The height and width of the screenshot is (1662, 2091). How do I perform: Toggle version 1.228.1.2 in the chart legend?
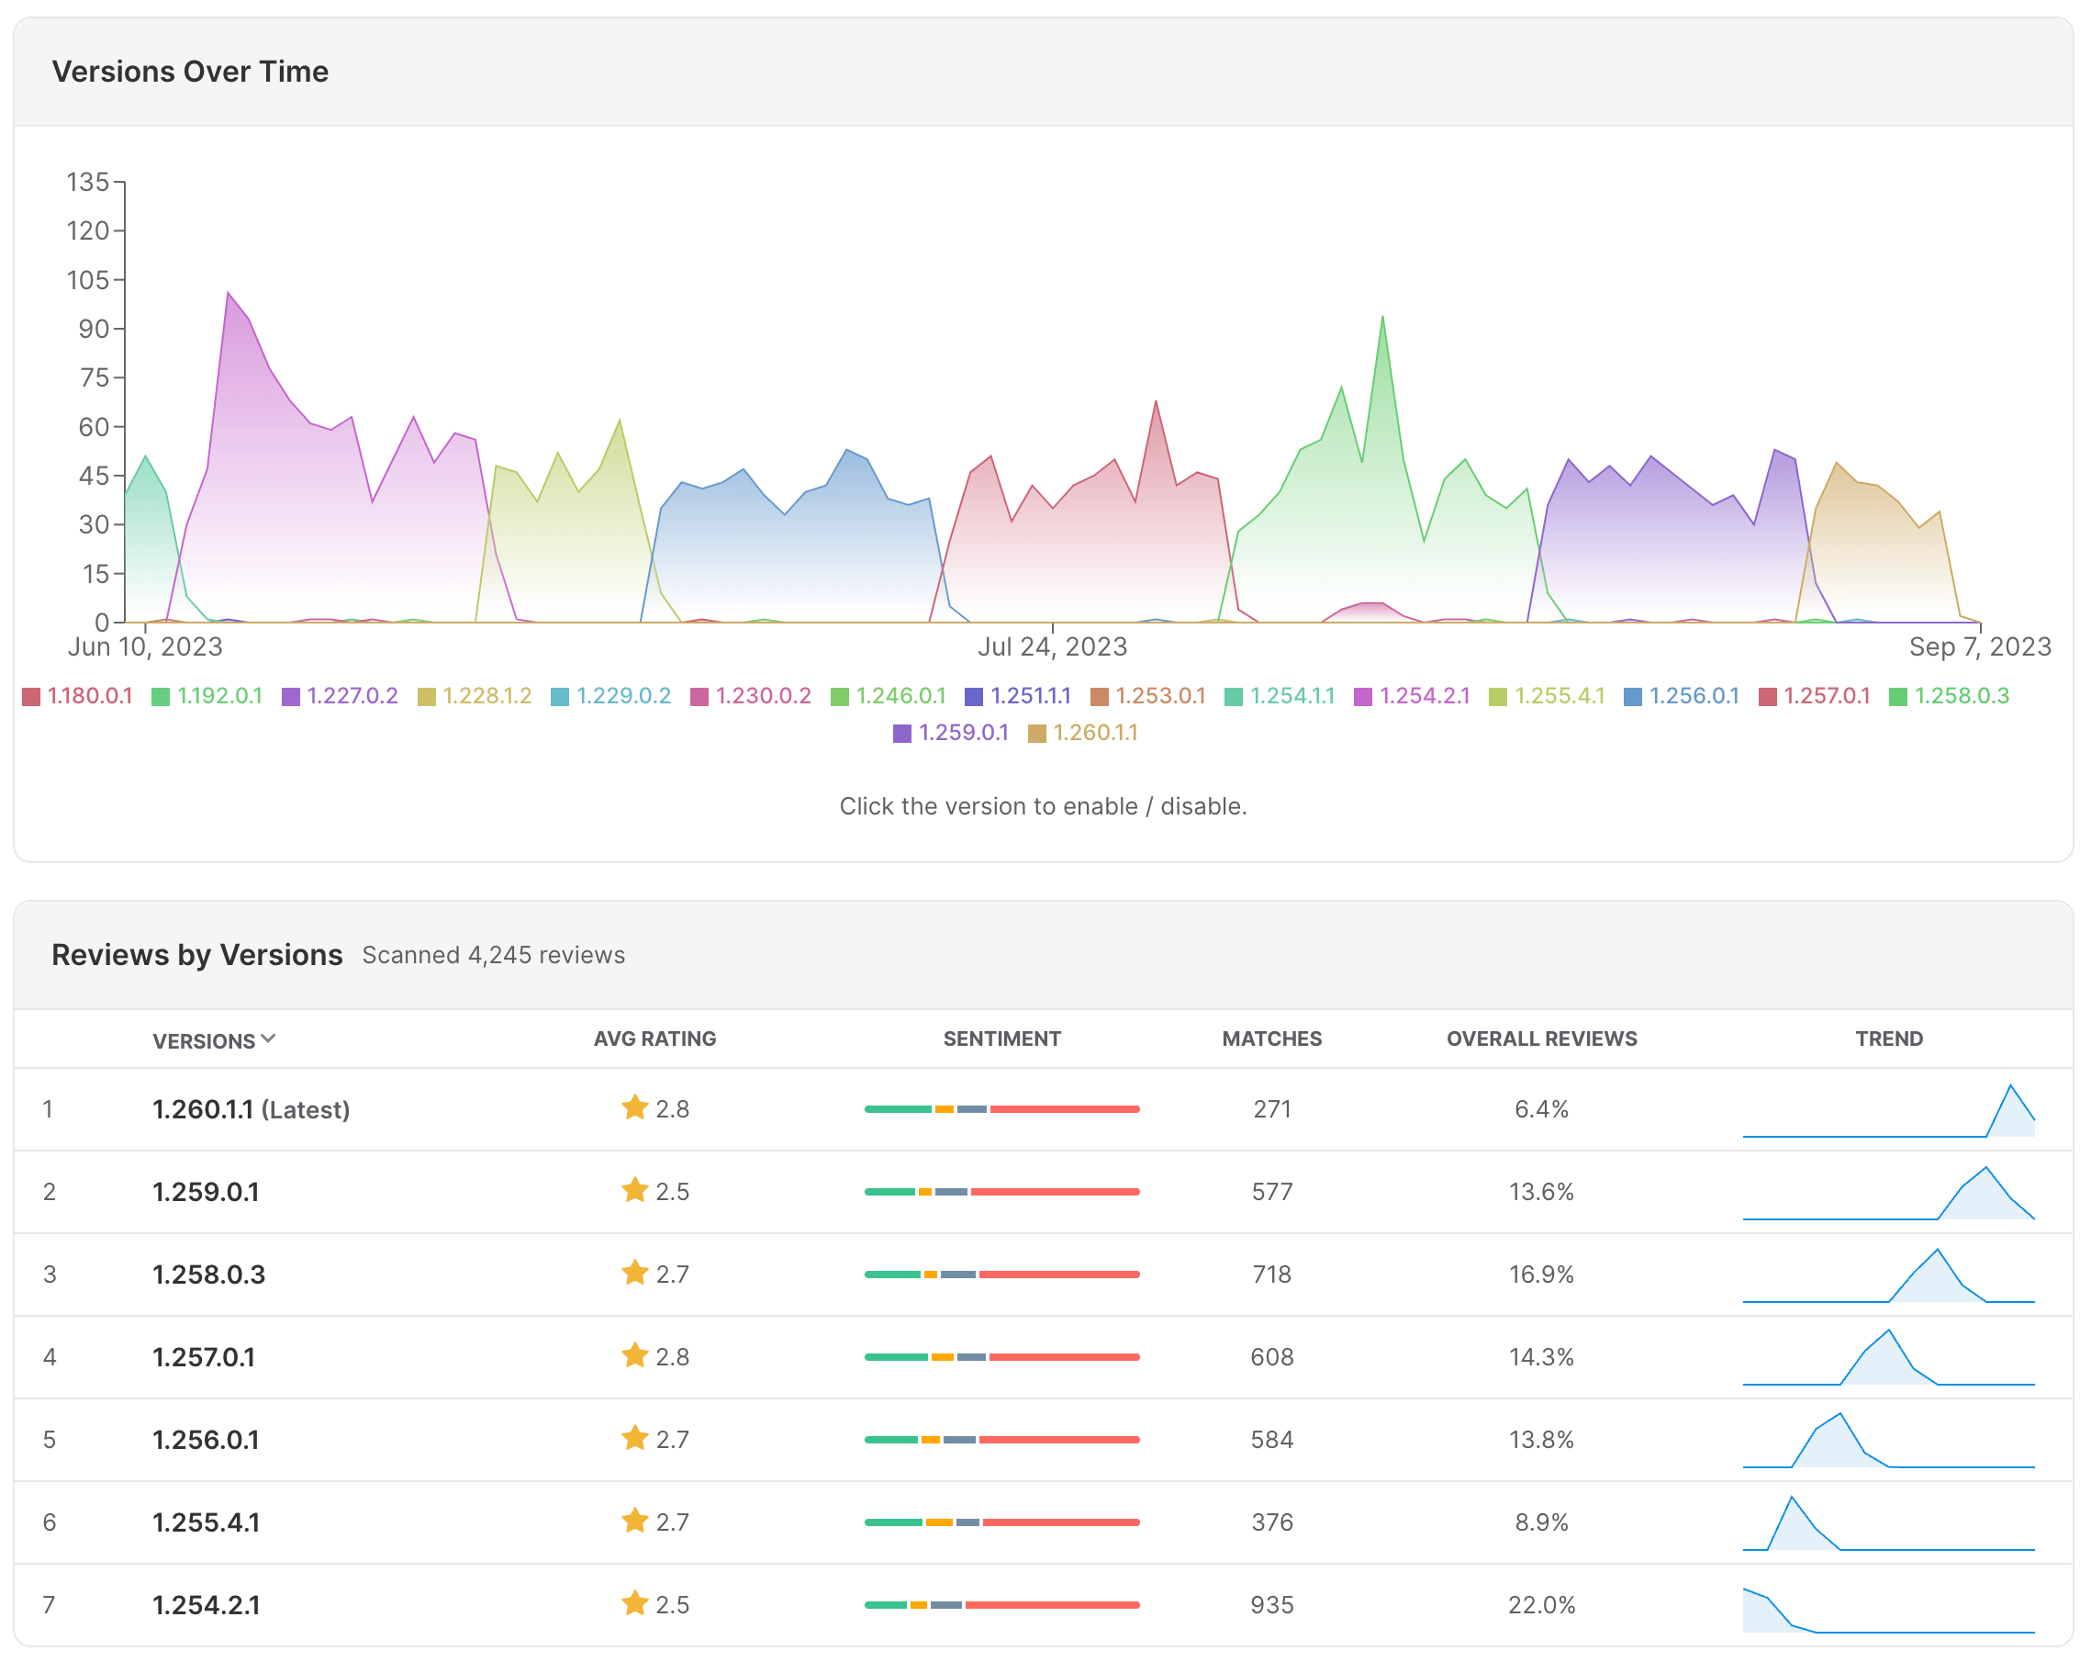tap(475, 696)
